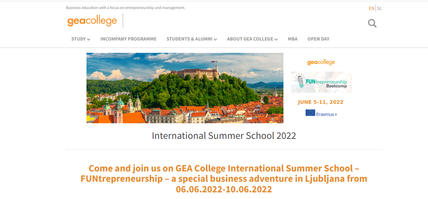
Task: Expand the STUDY menu chevron
Action: pyautogui.click(x=89, y=39)
